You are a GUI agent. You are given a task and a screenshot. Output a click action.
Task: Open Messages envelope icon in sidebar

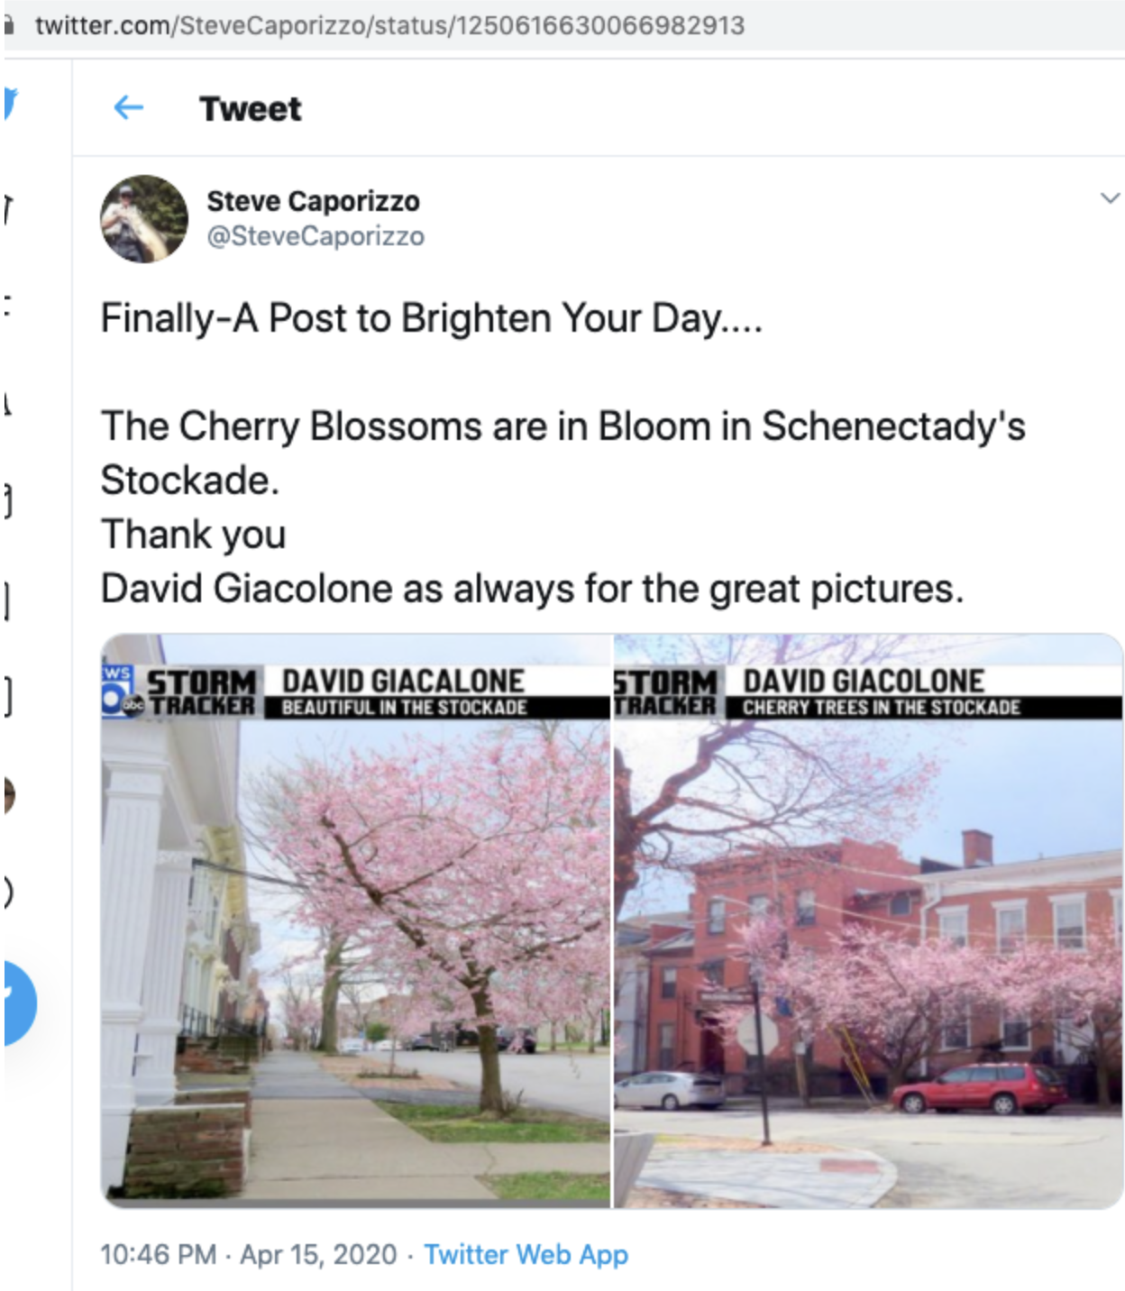[8, 500]
